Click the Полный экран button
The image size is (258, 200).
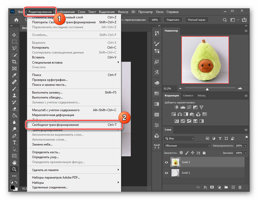(197, 20)
